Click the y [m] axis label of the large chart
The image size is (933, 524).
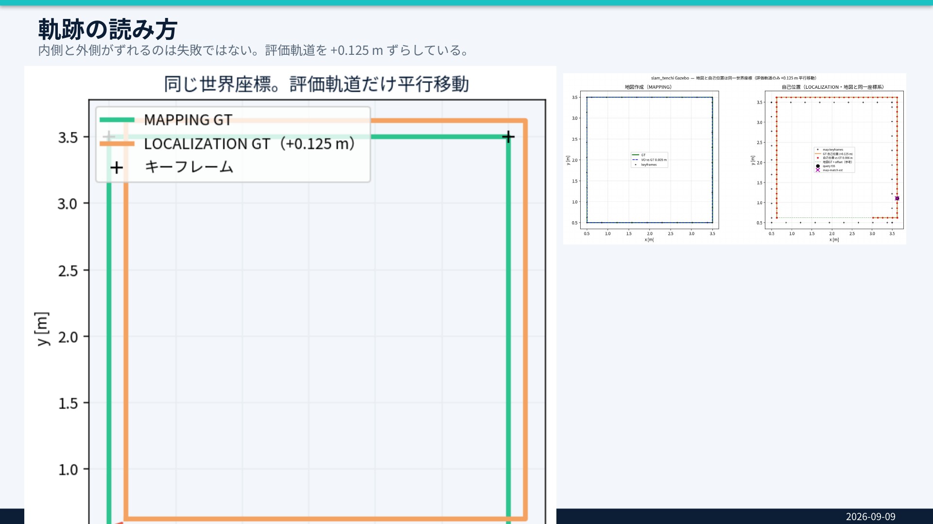pos(42,328)
